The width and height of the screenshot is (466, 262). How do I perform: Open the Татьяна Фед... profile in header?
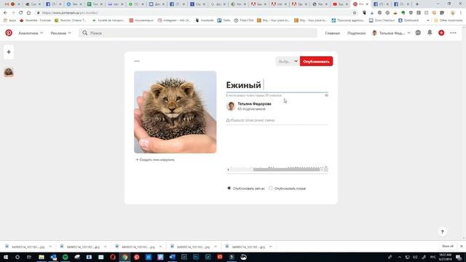coord(388,33)
